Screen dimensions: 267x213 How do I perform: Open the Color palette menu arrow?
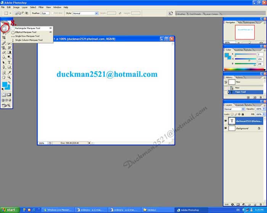click(x=264, y=50)
